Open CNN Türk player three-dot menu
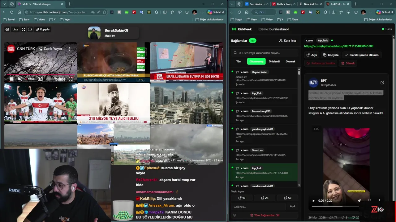This screenshot has width=396, height=222. coord(69,49)
